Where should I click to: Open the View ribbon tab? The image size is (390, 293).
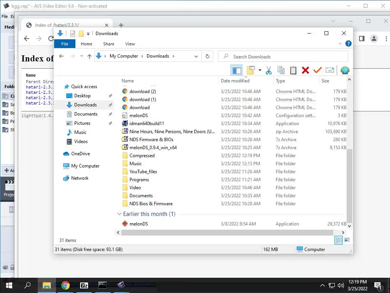[130, 44]
